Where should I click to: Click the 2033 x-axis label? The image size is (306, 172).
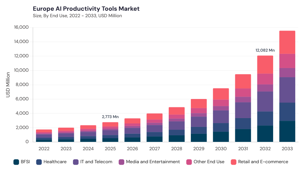tap(287, 149)
